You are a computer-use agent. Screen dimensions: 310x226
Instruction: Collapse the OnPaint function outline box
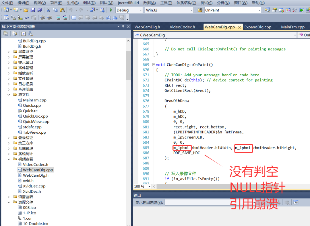click(x=154, y=65)
